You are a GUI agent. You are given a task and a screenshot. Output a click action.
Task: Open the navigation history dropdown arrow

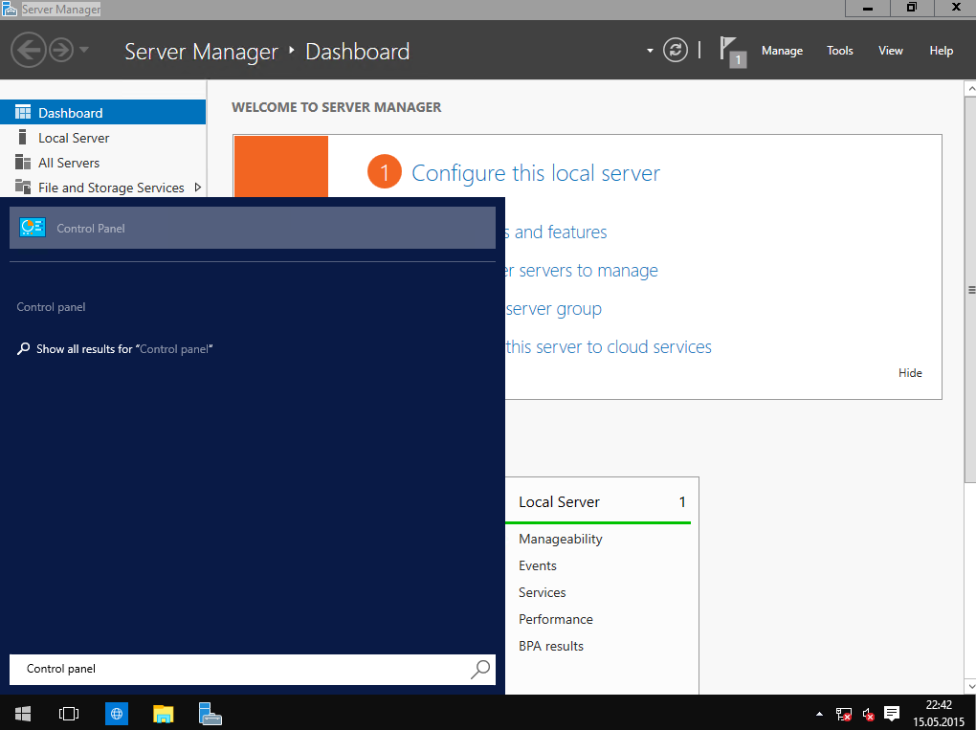(84, 50)
